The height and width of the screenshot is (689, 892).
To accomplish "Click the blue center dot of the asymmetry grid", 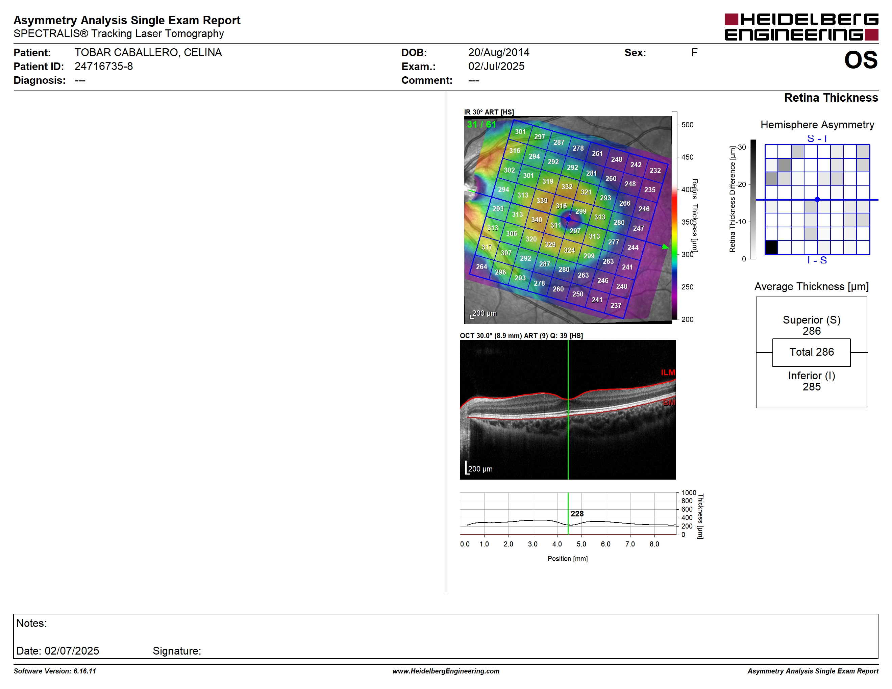I will [x=817, y=200].
